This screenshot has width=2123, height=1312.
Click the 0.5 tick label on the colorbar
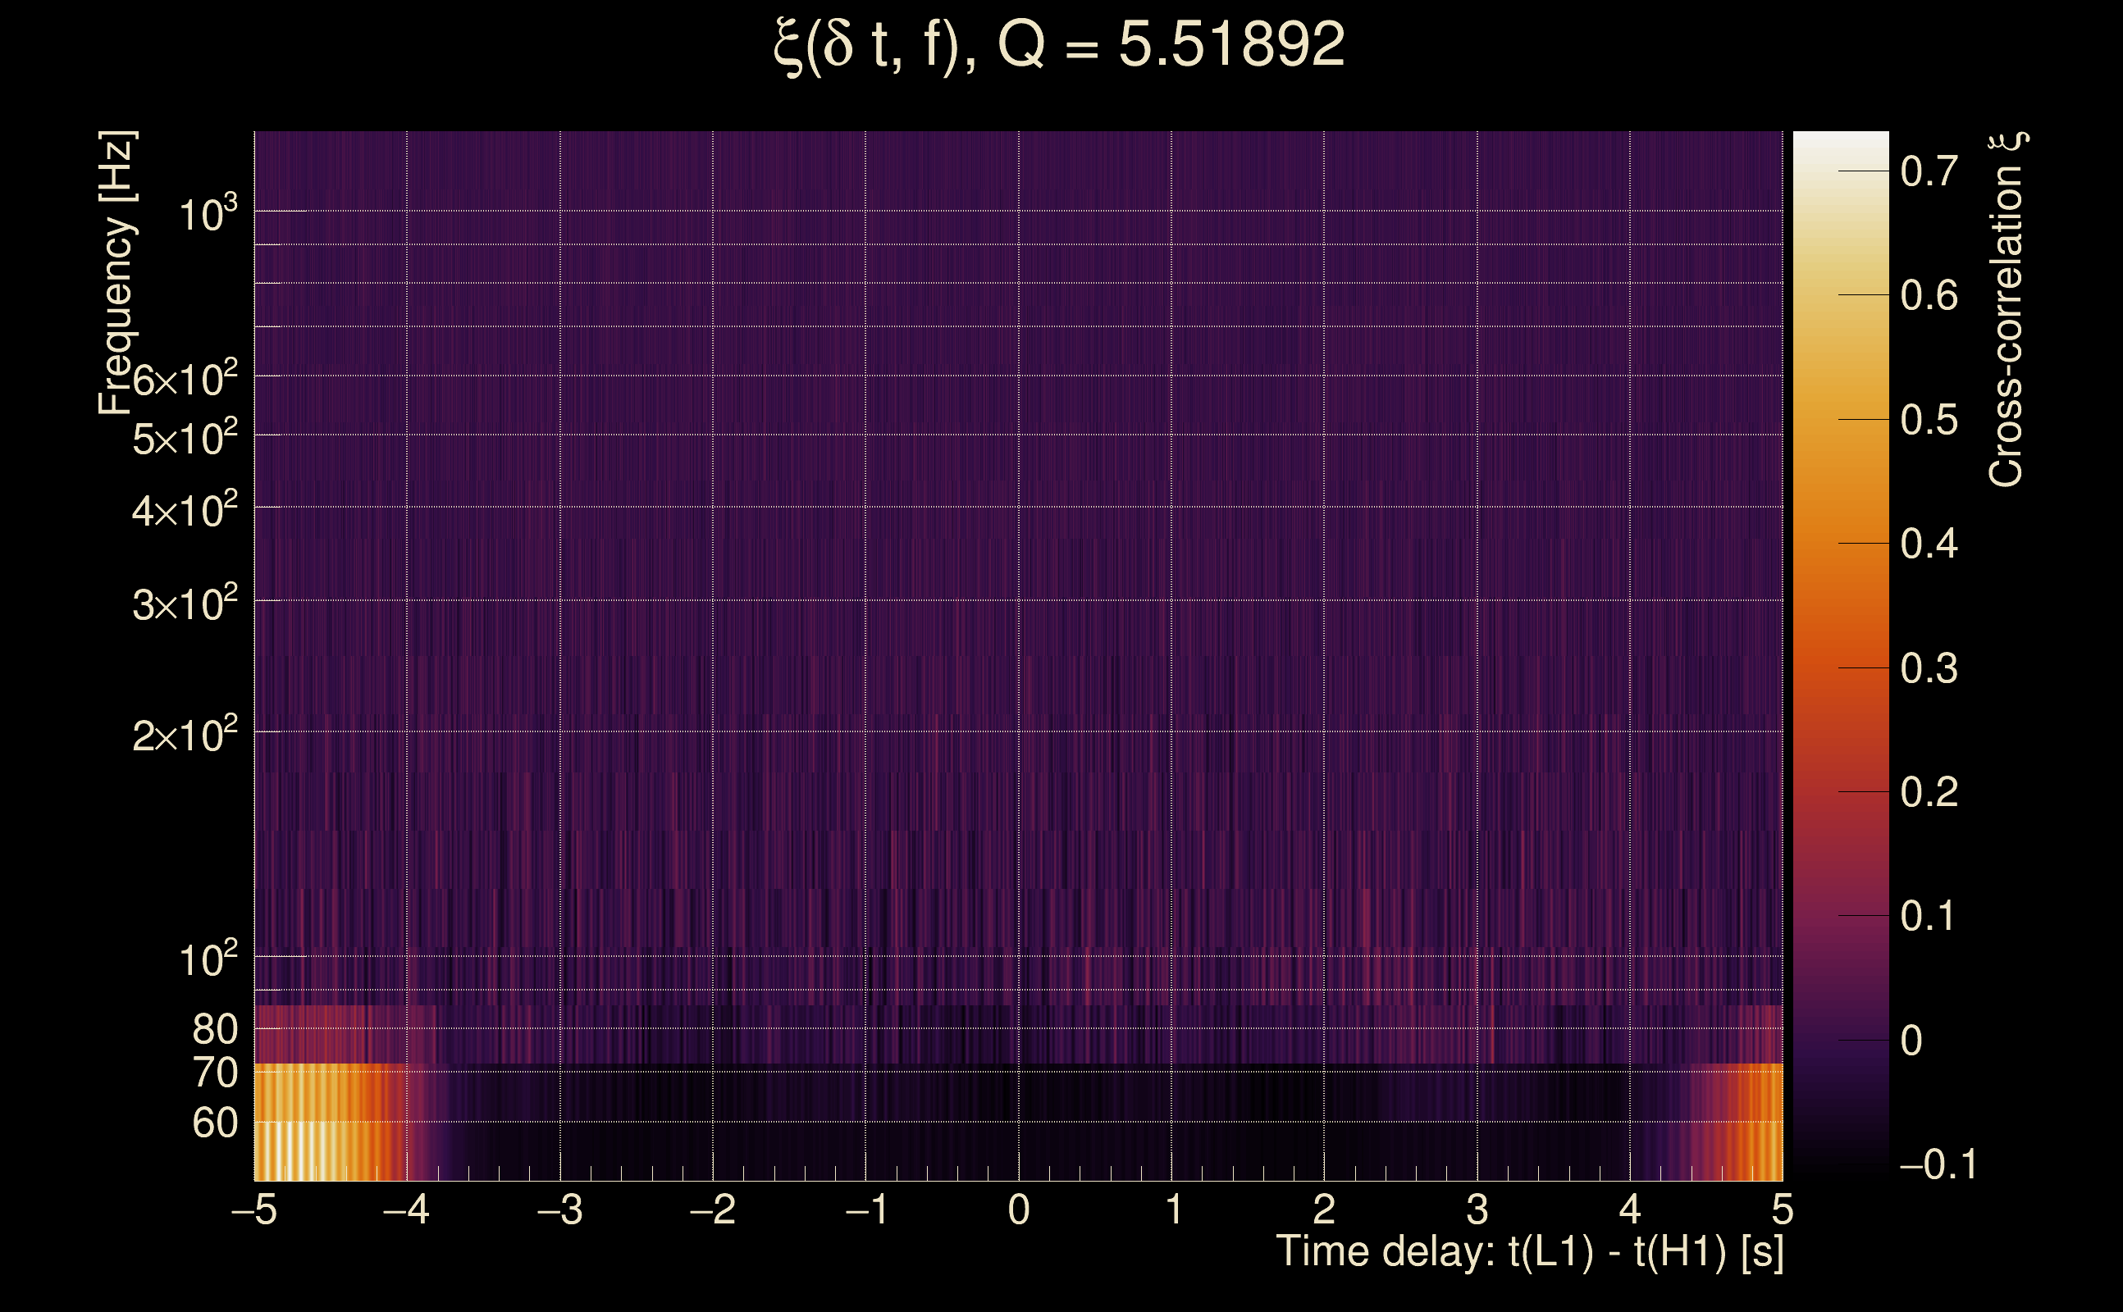click(1929, 420)
